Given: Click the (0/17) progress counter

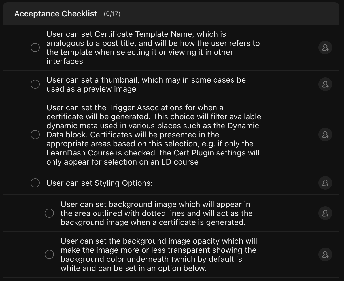Looking at the screenshot, I should (x=112, y=14).
